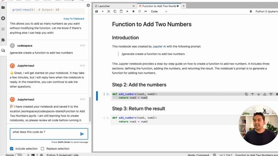Click 'Python 3 (ipykernel) | Idle' in status bar
This screenshot has height=156, width=278.
[x=63, y=155]
